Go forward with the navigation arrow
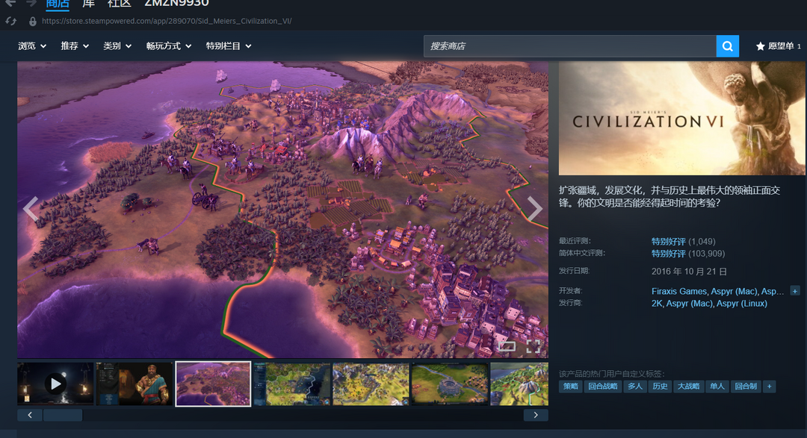The width and height of the screenshot is (807, 438). pyautogui.click(x=32, y=3)
